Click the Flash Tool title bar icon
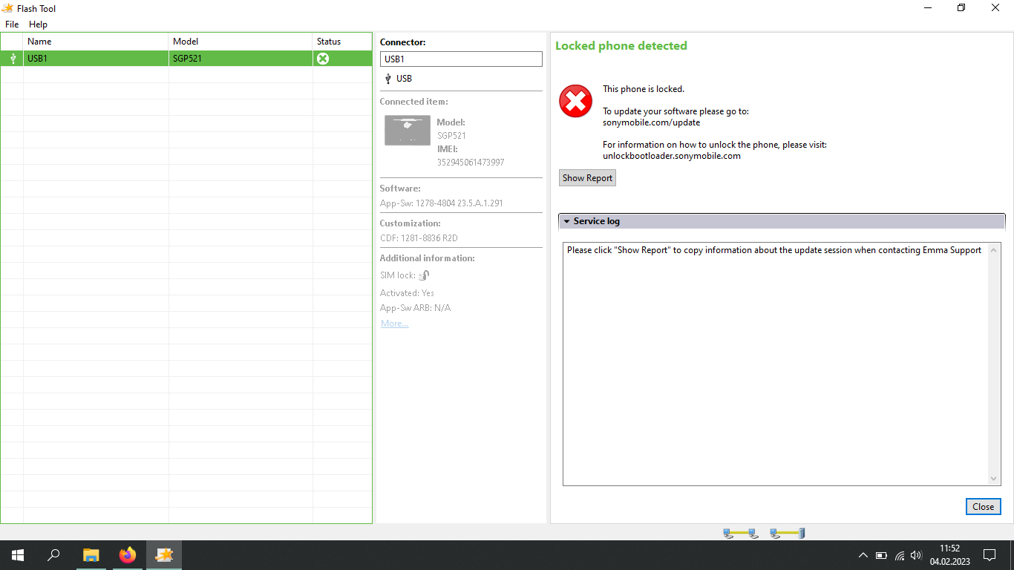 [x=8, y=8]
